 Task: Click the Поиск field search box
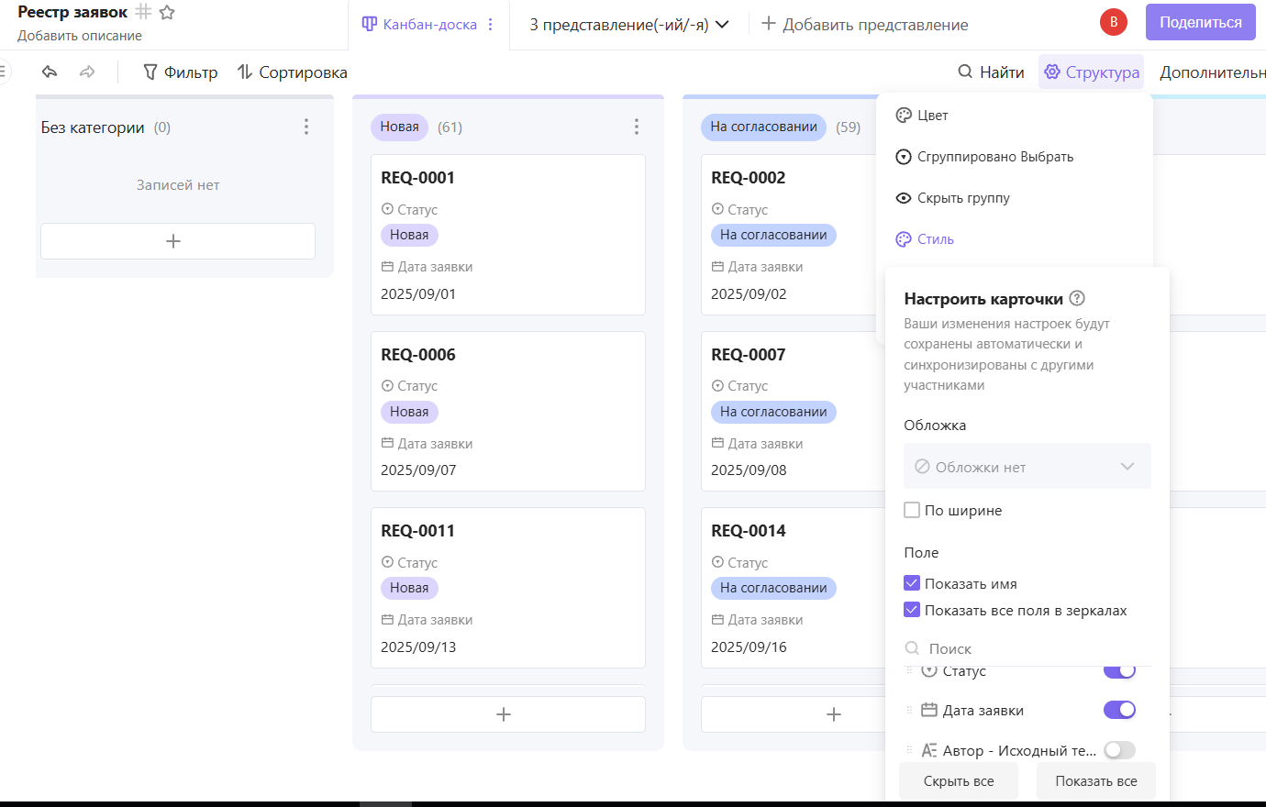[1027, 648]
